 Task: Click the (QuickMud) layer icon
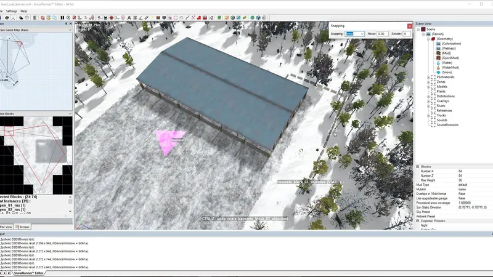tap(438, 58)
